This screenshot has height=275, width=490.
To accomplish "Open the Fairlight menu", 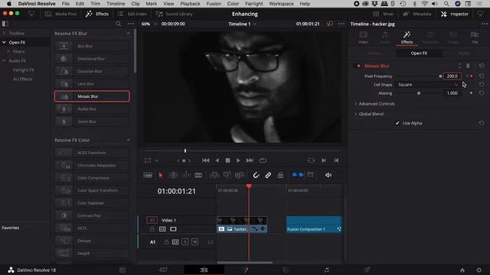I will click(x=253, y=4).
